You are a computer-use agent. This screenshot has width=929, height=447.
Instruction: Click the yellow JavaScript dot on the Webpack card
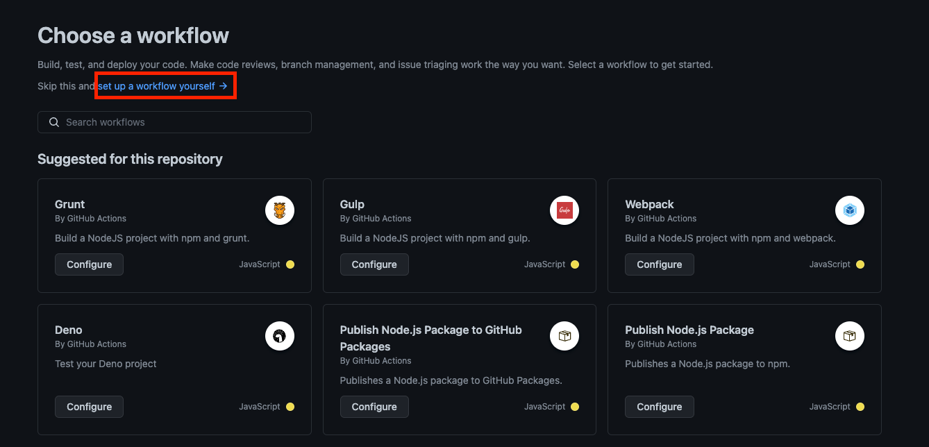point(860,264)
